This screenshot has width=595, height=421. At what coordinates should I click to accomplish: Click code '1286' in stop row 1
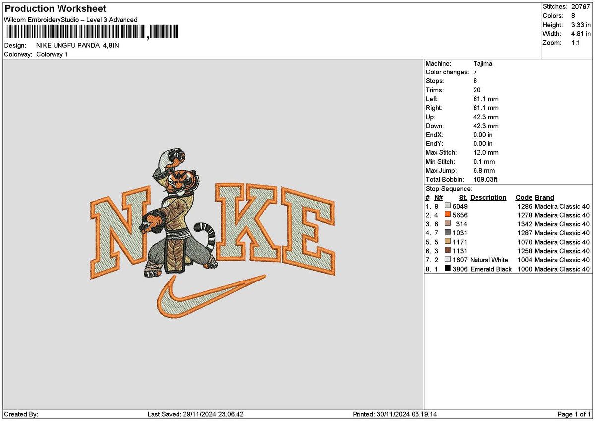click(x=525, y=207)
